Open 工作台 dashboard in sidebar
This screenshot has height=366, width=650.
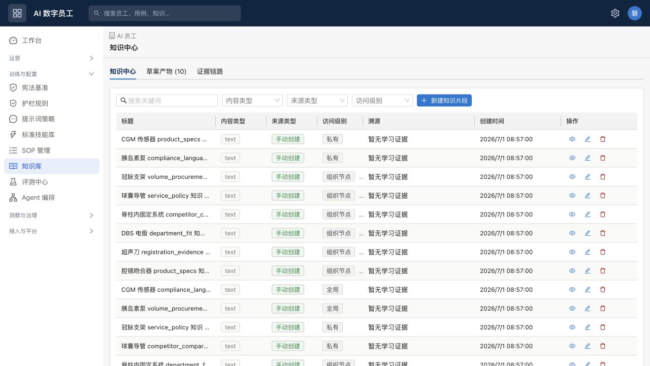click(51, 40)
